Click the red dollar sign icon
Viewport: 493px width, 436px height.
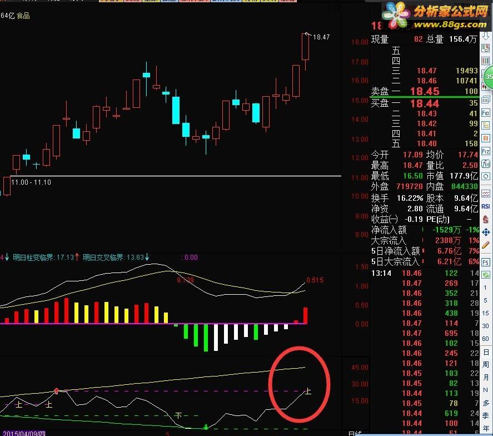486,219
